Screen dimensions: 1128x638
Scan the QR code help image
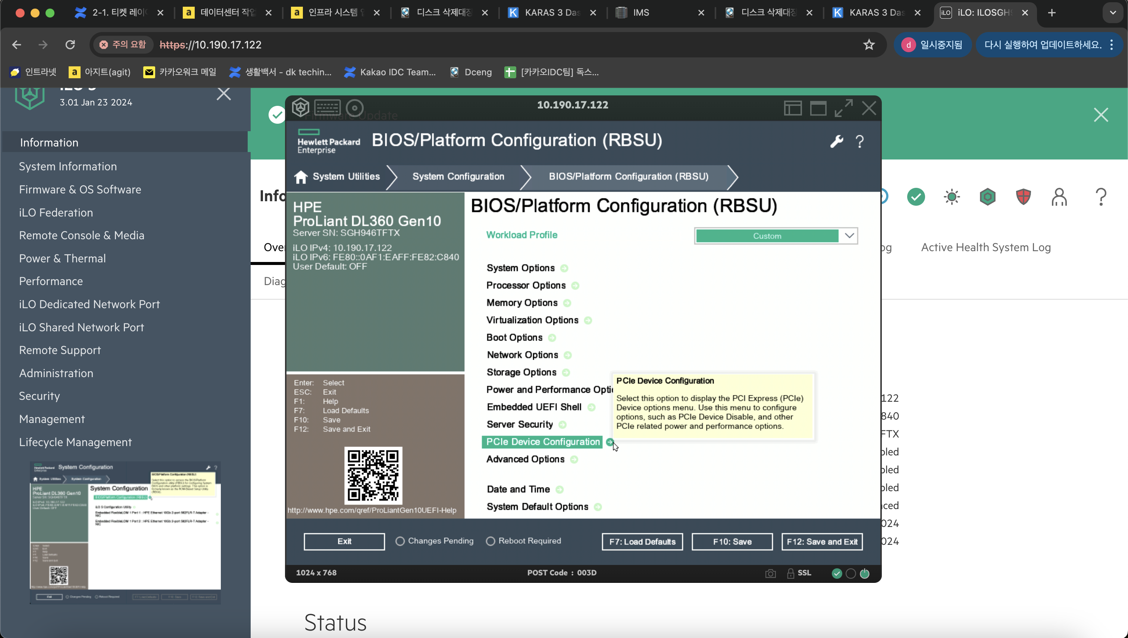coord(373,476)
